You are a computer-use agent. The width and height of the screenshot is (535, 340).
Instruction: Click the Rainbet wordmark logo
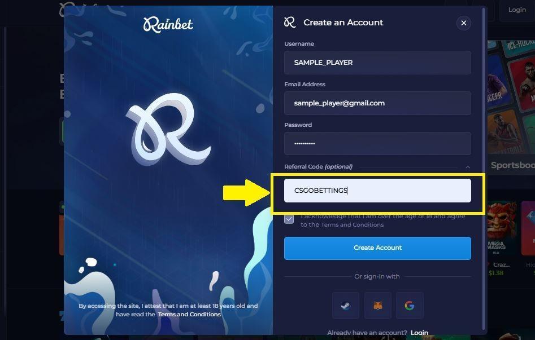click(168, 25)
